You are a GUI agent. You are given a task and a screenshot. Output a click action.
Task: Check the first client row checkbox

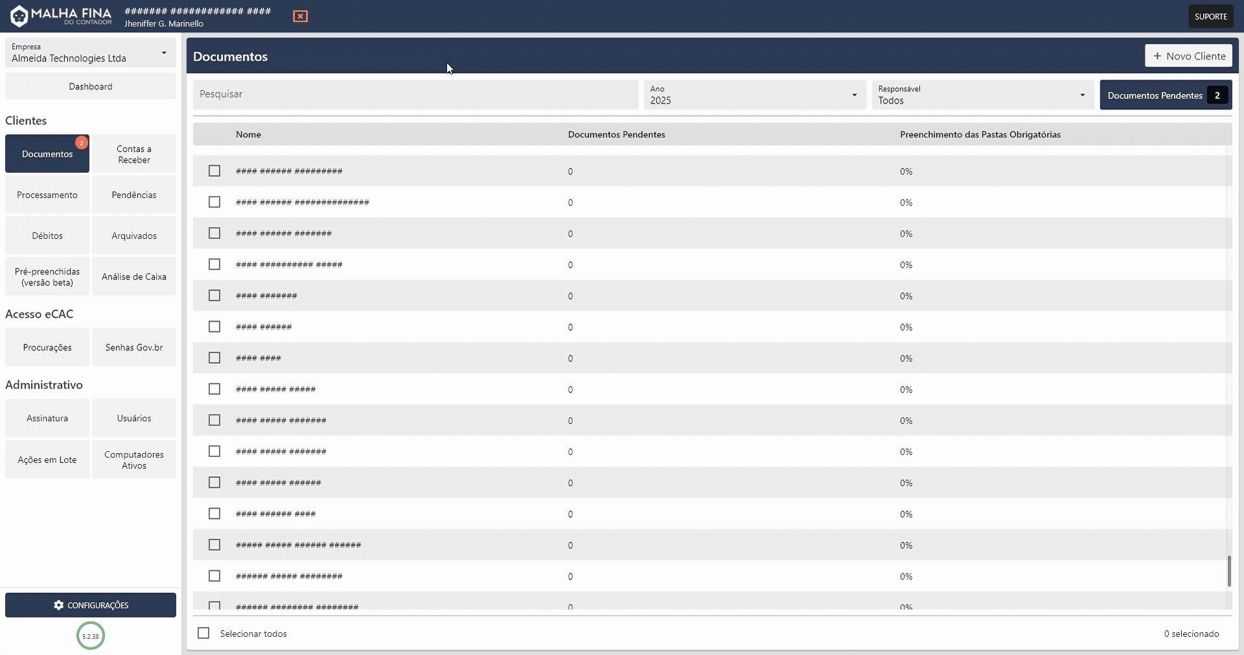[x=214, y=171]
